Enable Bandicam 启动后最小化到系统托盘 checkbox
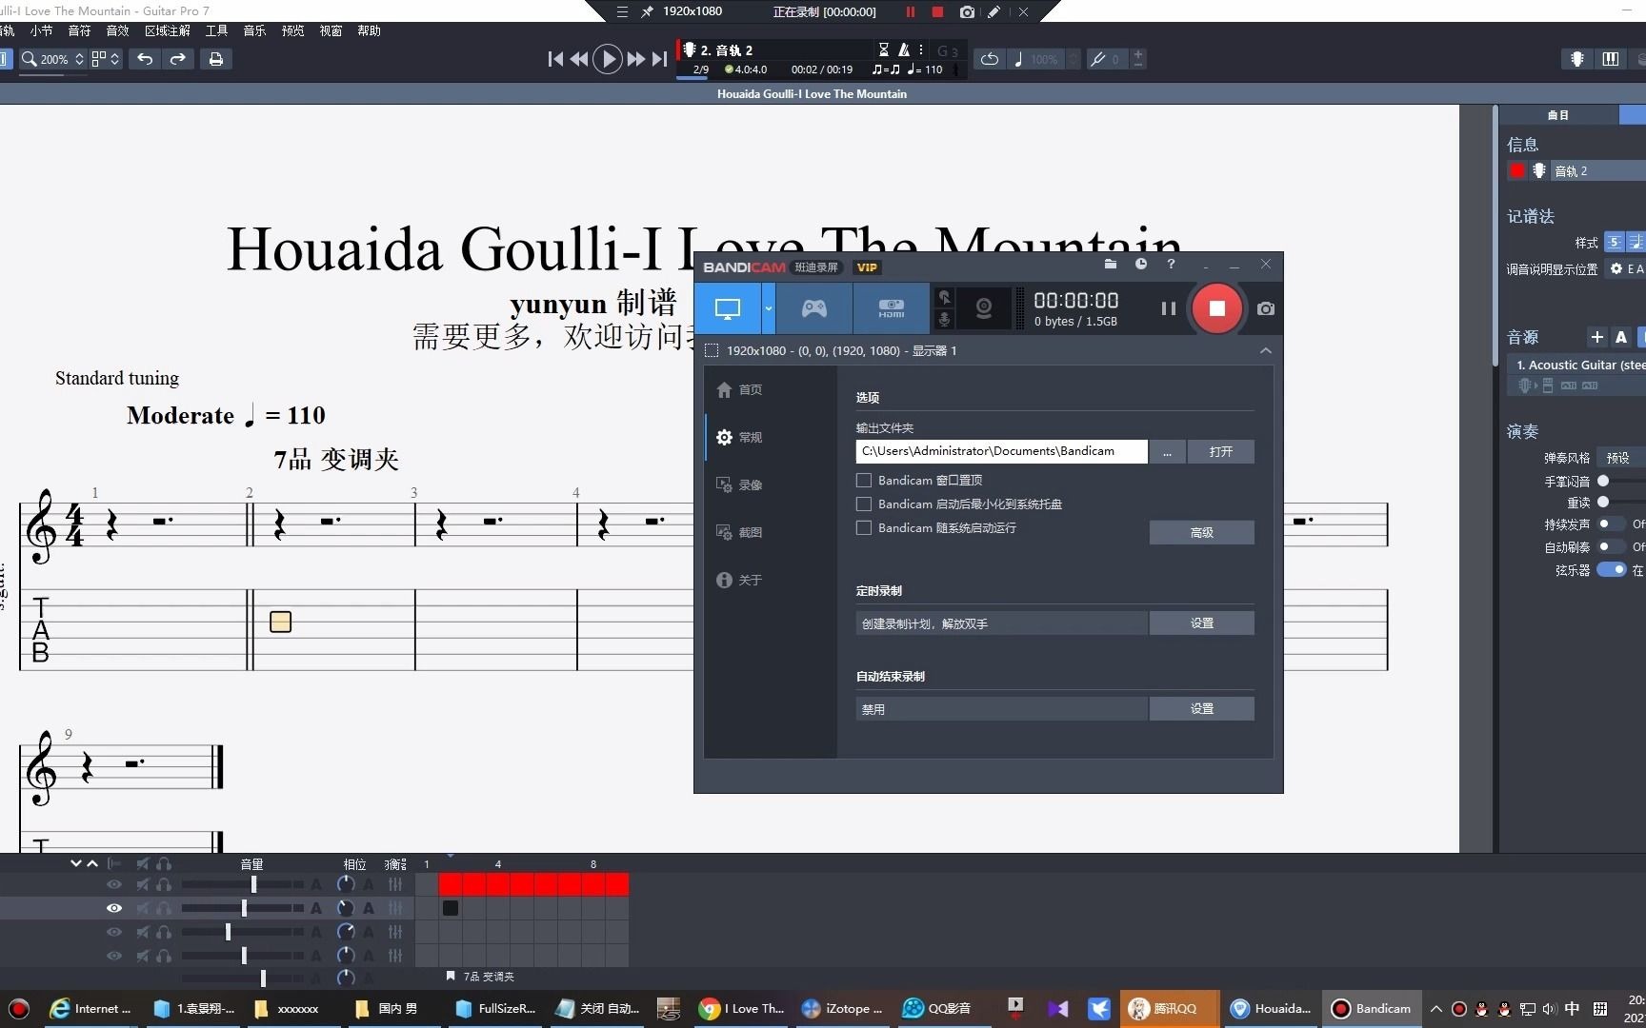Image resolution: width=1646 pixels, height=1028 pixels. pyautogui.click(x=864, y=504)
